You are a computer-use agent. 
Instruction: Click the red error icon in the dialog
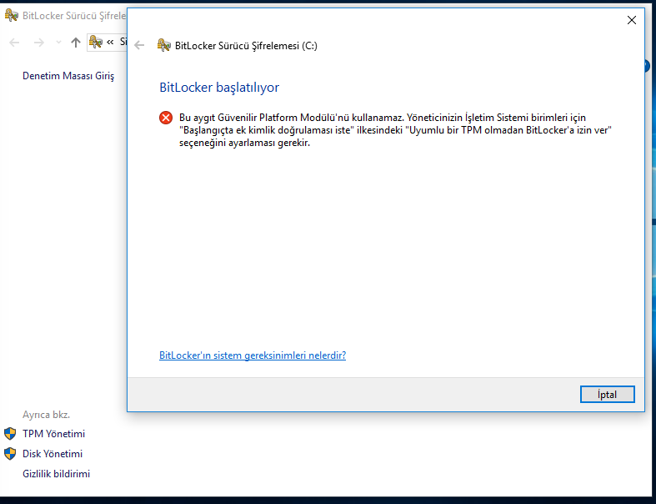pos(166,118)
